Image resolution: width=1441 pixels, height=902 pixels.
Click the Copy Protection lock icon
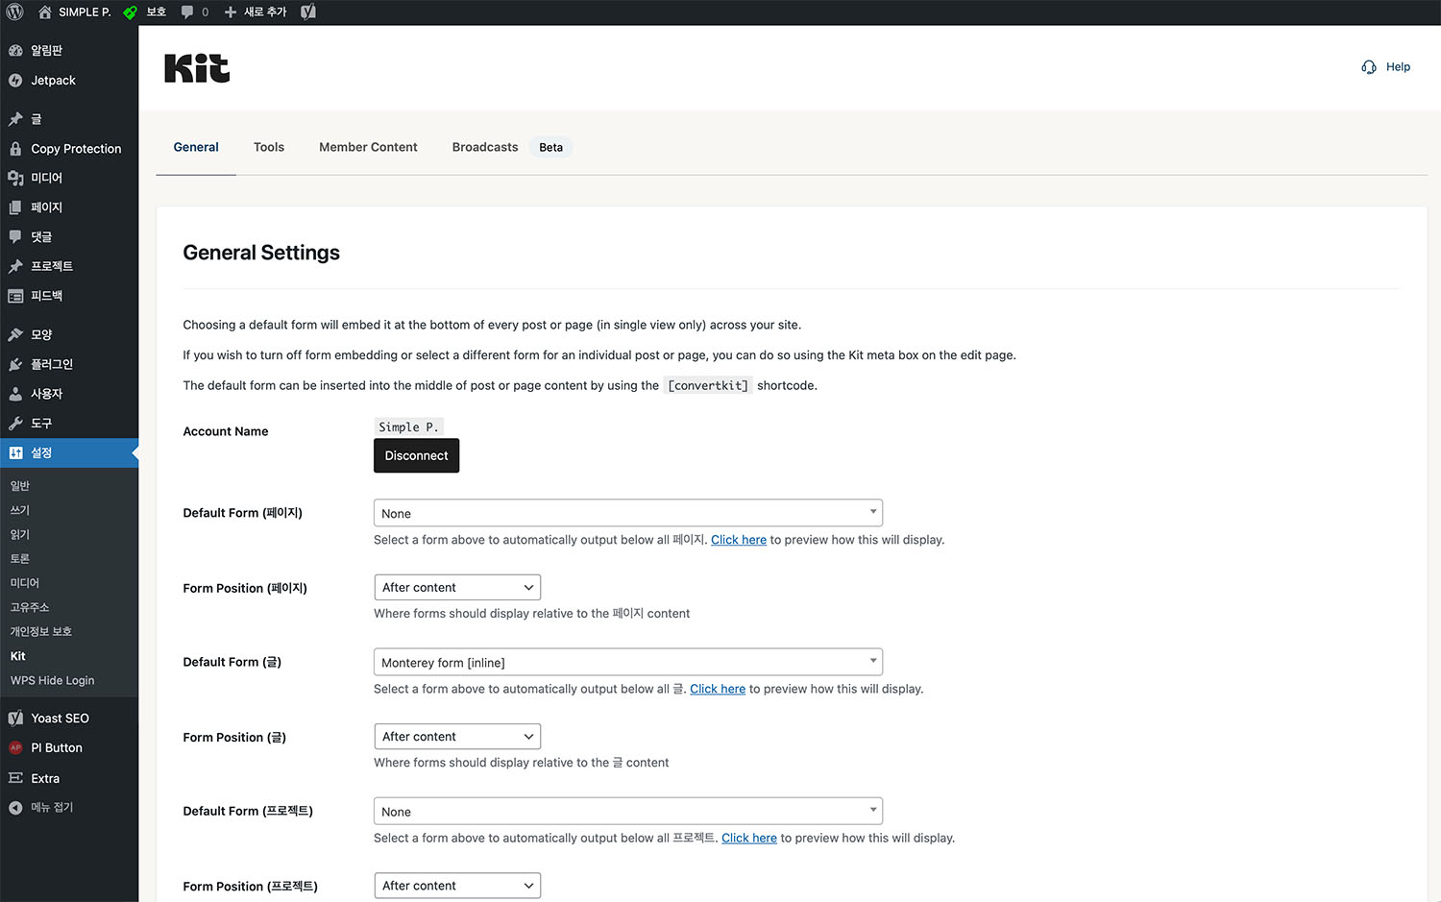tap(15, 149)
